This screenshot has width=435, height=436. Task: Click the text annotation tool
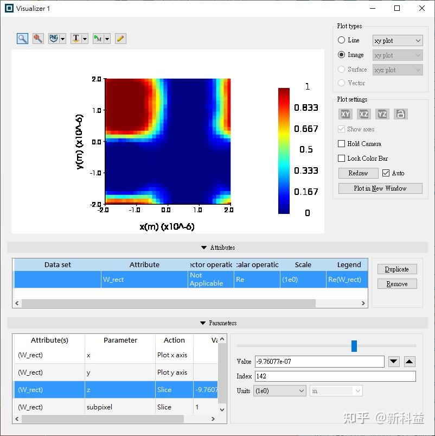pos(75,39)
